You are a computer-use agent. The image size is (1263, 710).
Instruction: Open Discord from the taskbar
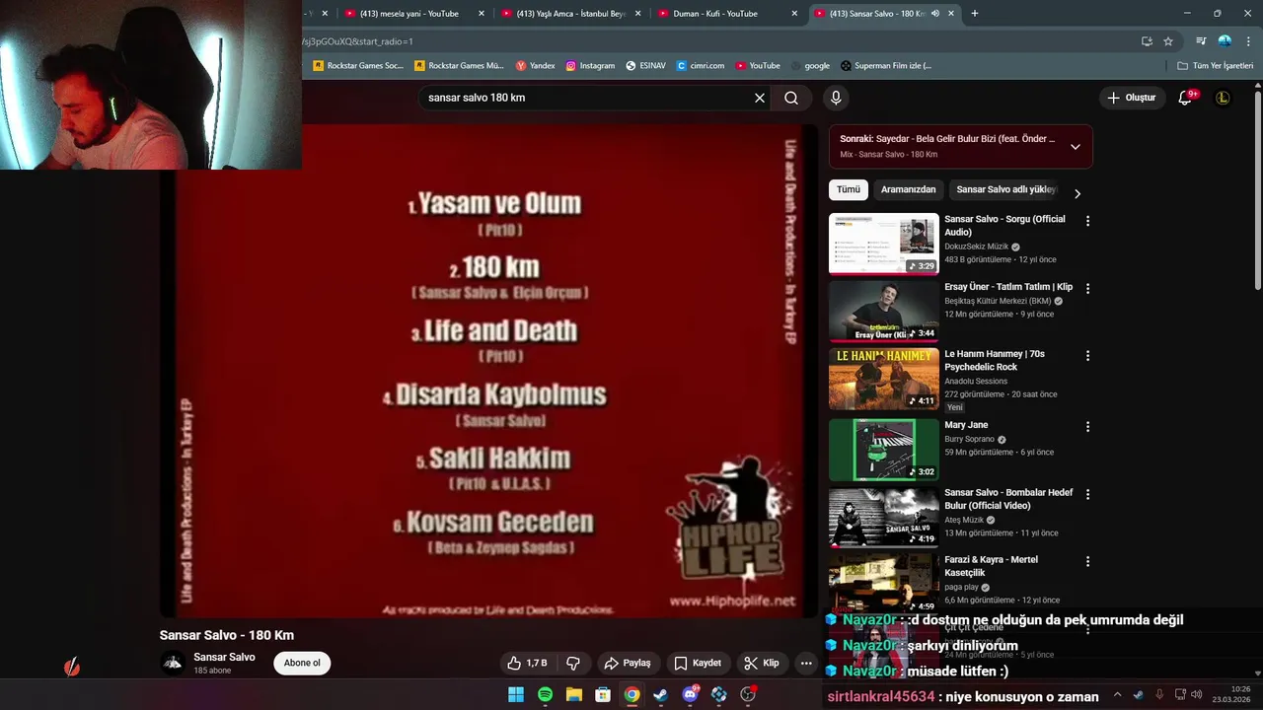pyautogui.click(x=690, y=694)
